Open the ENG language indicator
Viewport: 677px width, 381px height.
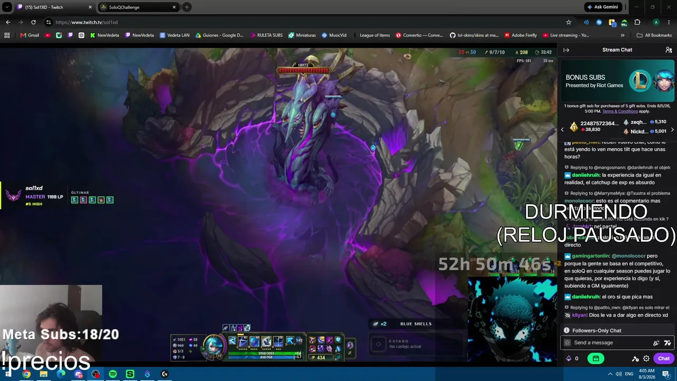pos(629,374)
